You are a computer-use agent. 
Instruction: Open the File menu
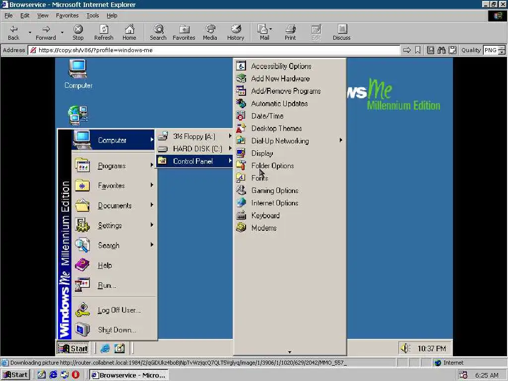tap(8, 15)
